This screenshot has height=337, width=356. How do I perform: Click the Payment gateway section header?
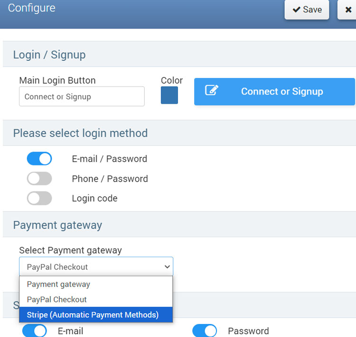pos(57,225)
